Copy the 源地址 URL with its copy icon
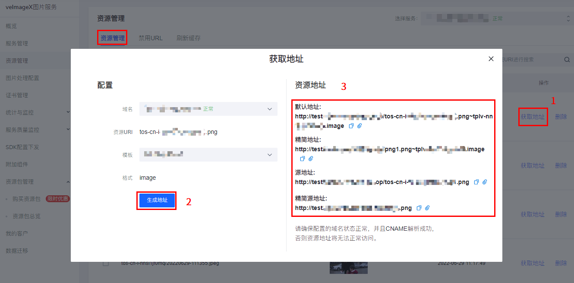Viewport: 574px width, 283px height. tap(476, 182)
